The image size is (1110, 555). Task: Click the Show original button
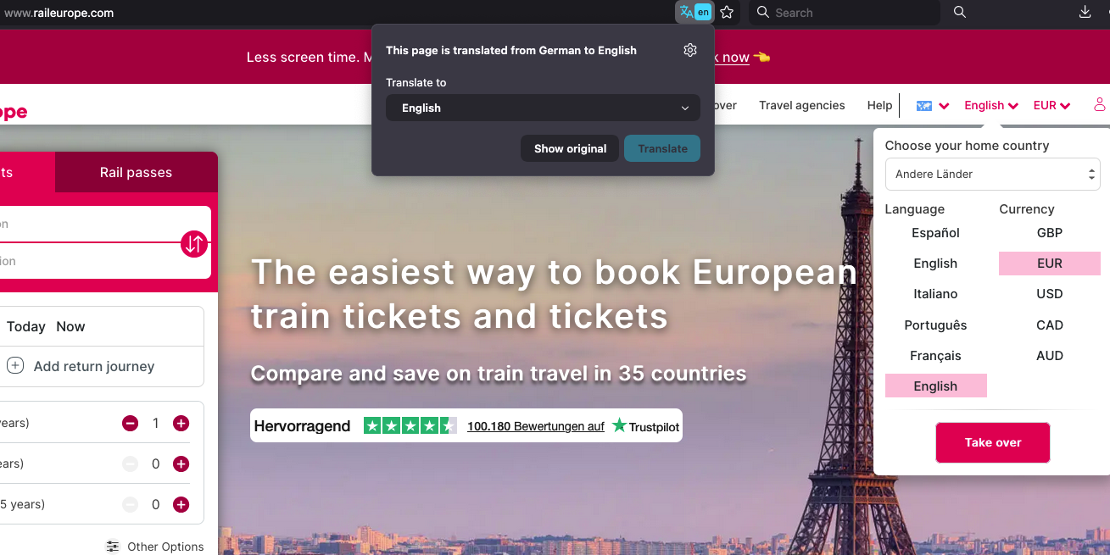[x=570, y=148]
